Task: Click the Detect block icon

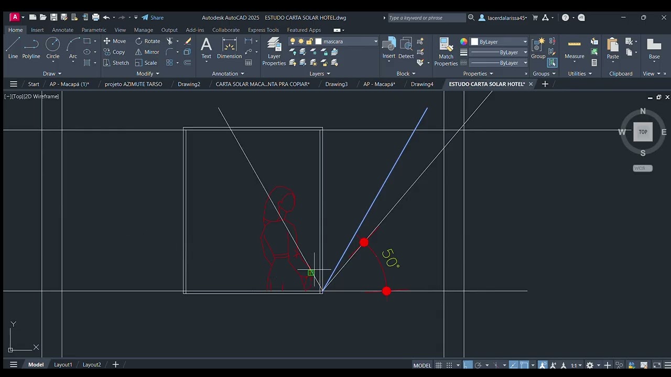Action: pyautogui.click(x=406, y=48)
